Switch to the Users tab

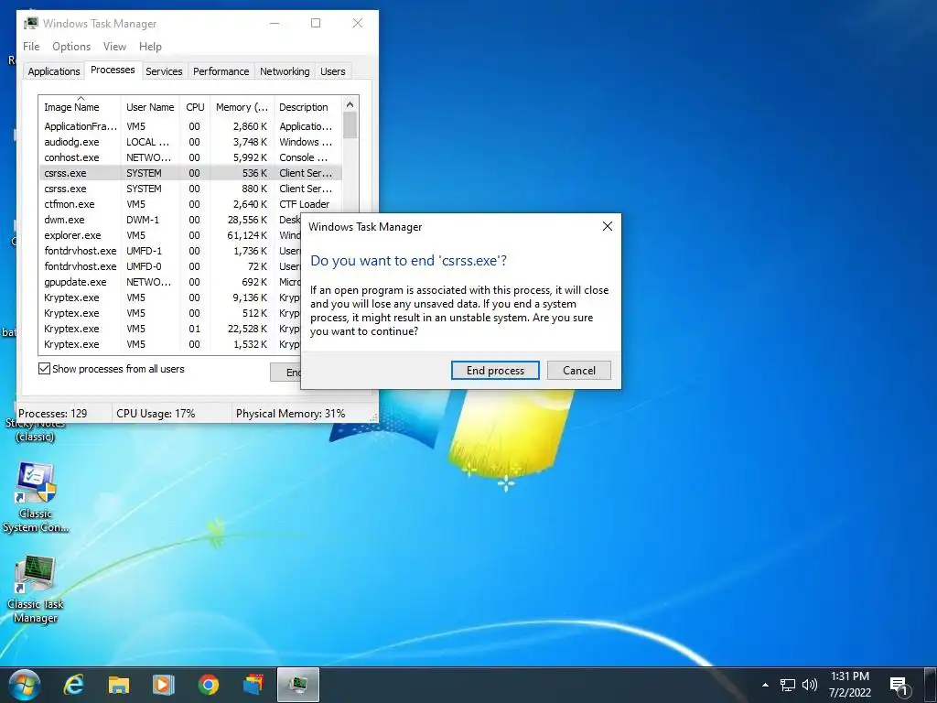(333, 71)
